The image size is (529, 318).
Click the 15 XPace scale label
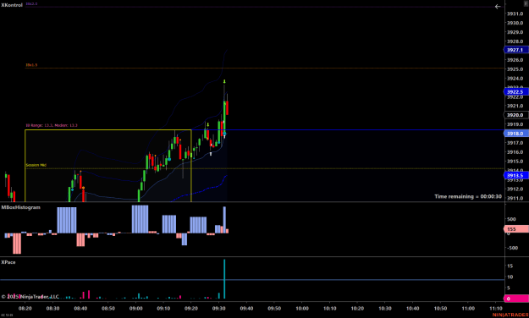pyautogui.click(x=510, y=266)
